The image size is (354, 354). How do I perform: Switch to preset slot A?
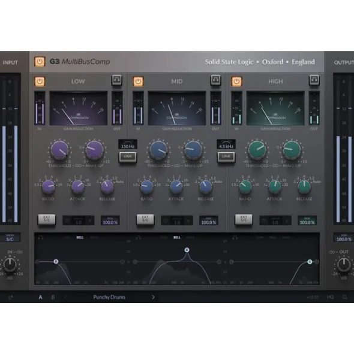tap(40, 297)
